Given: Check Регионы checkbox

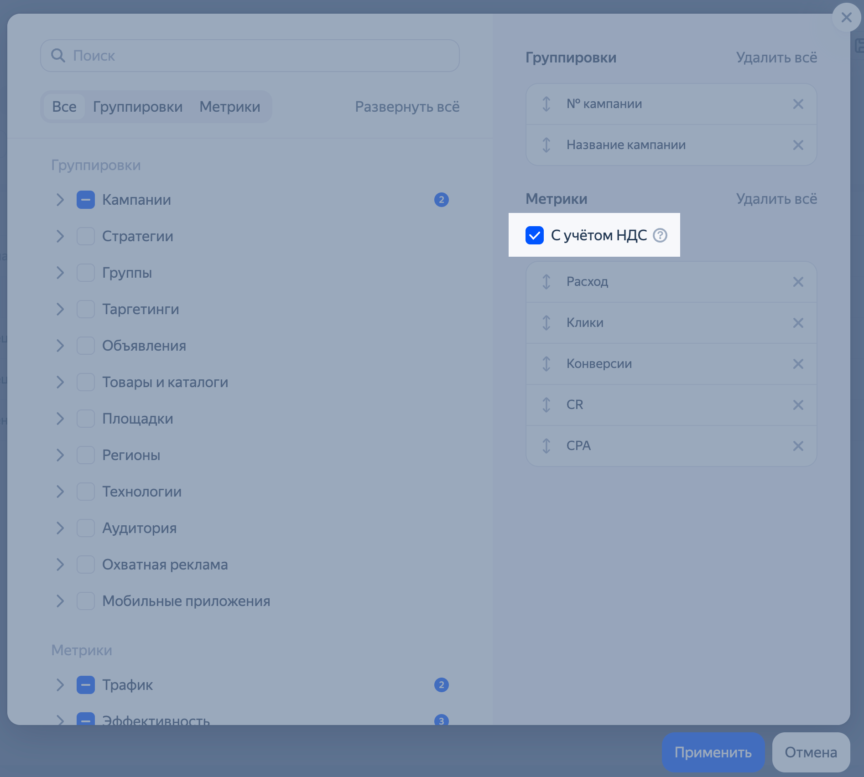Looking at the screenshot, I should 86,455.
